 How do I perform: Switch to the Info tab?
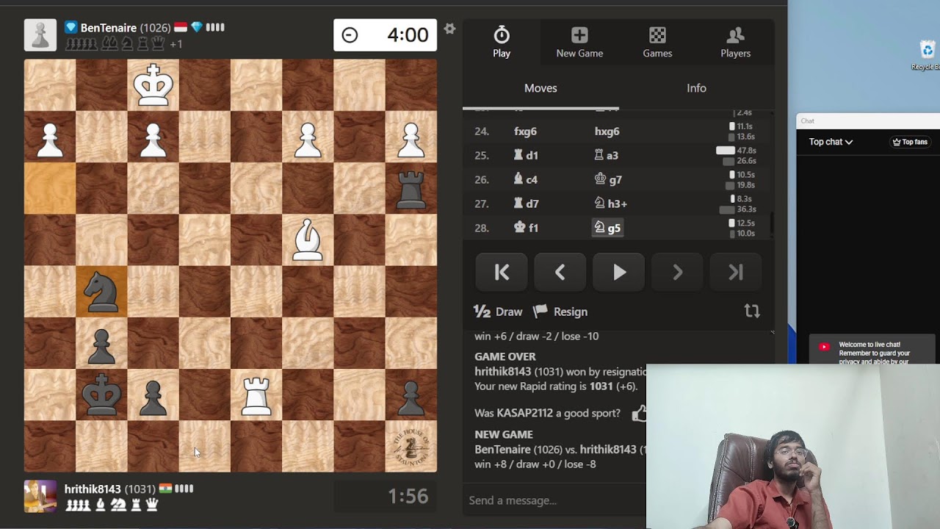pos(696,88)
